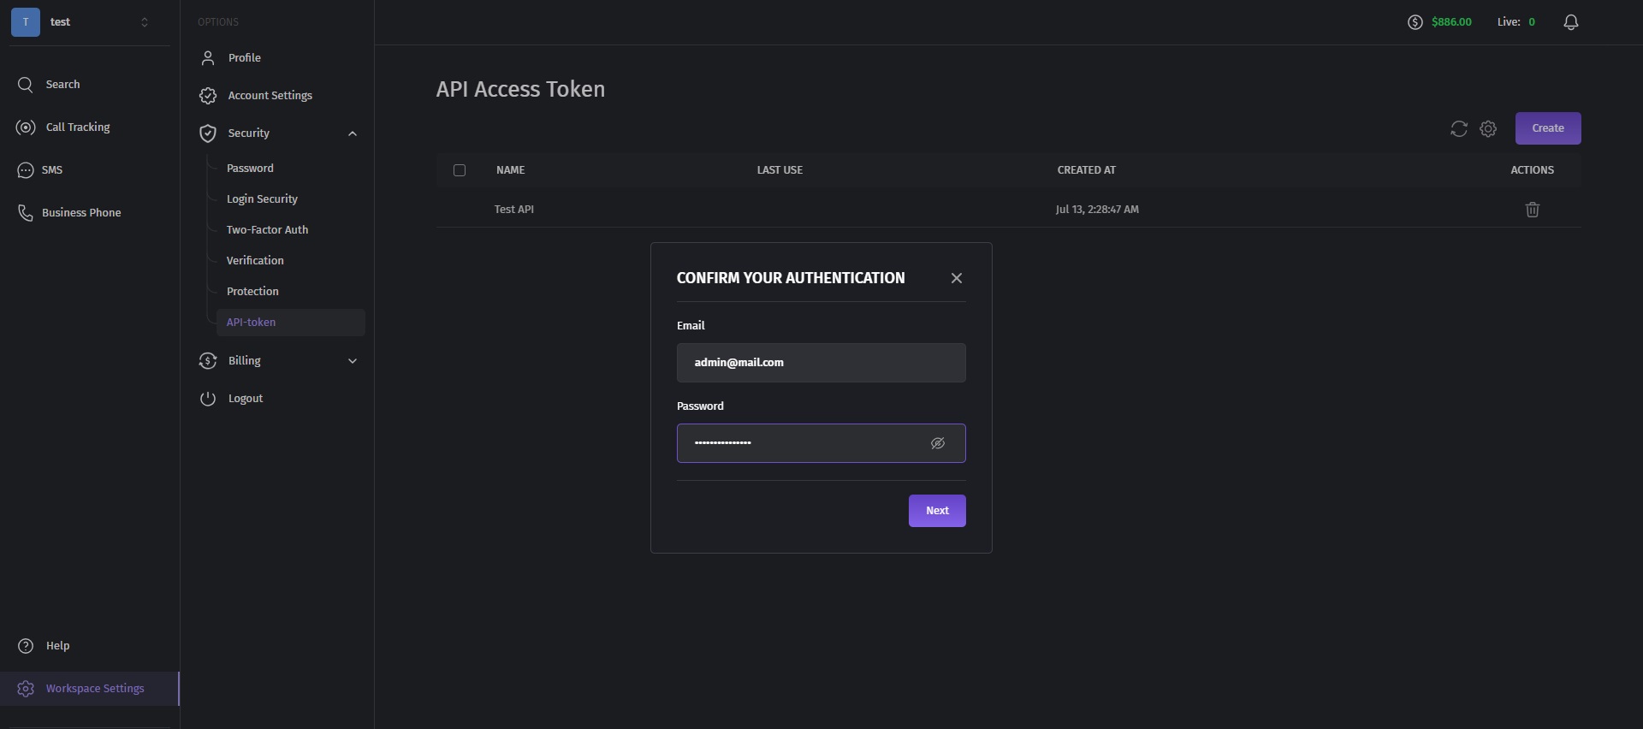Open Two-Factor Auth settings
Viewport: 1643px width, 729px height.
click(267, 230)
